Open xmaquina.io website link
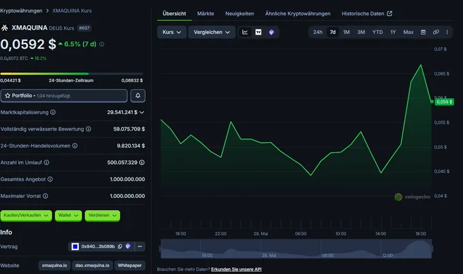Image resolution: width=463 pixels, height=274 pixels. [54, 265]
